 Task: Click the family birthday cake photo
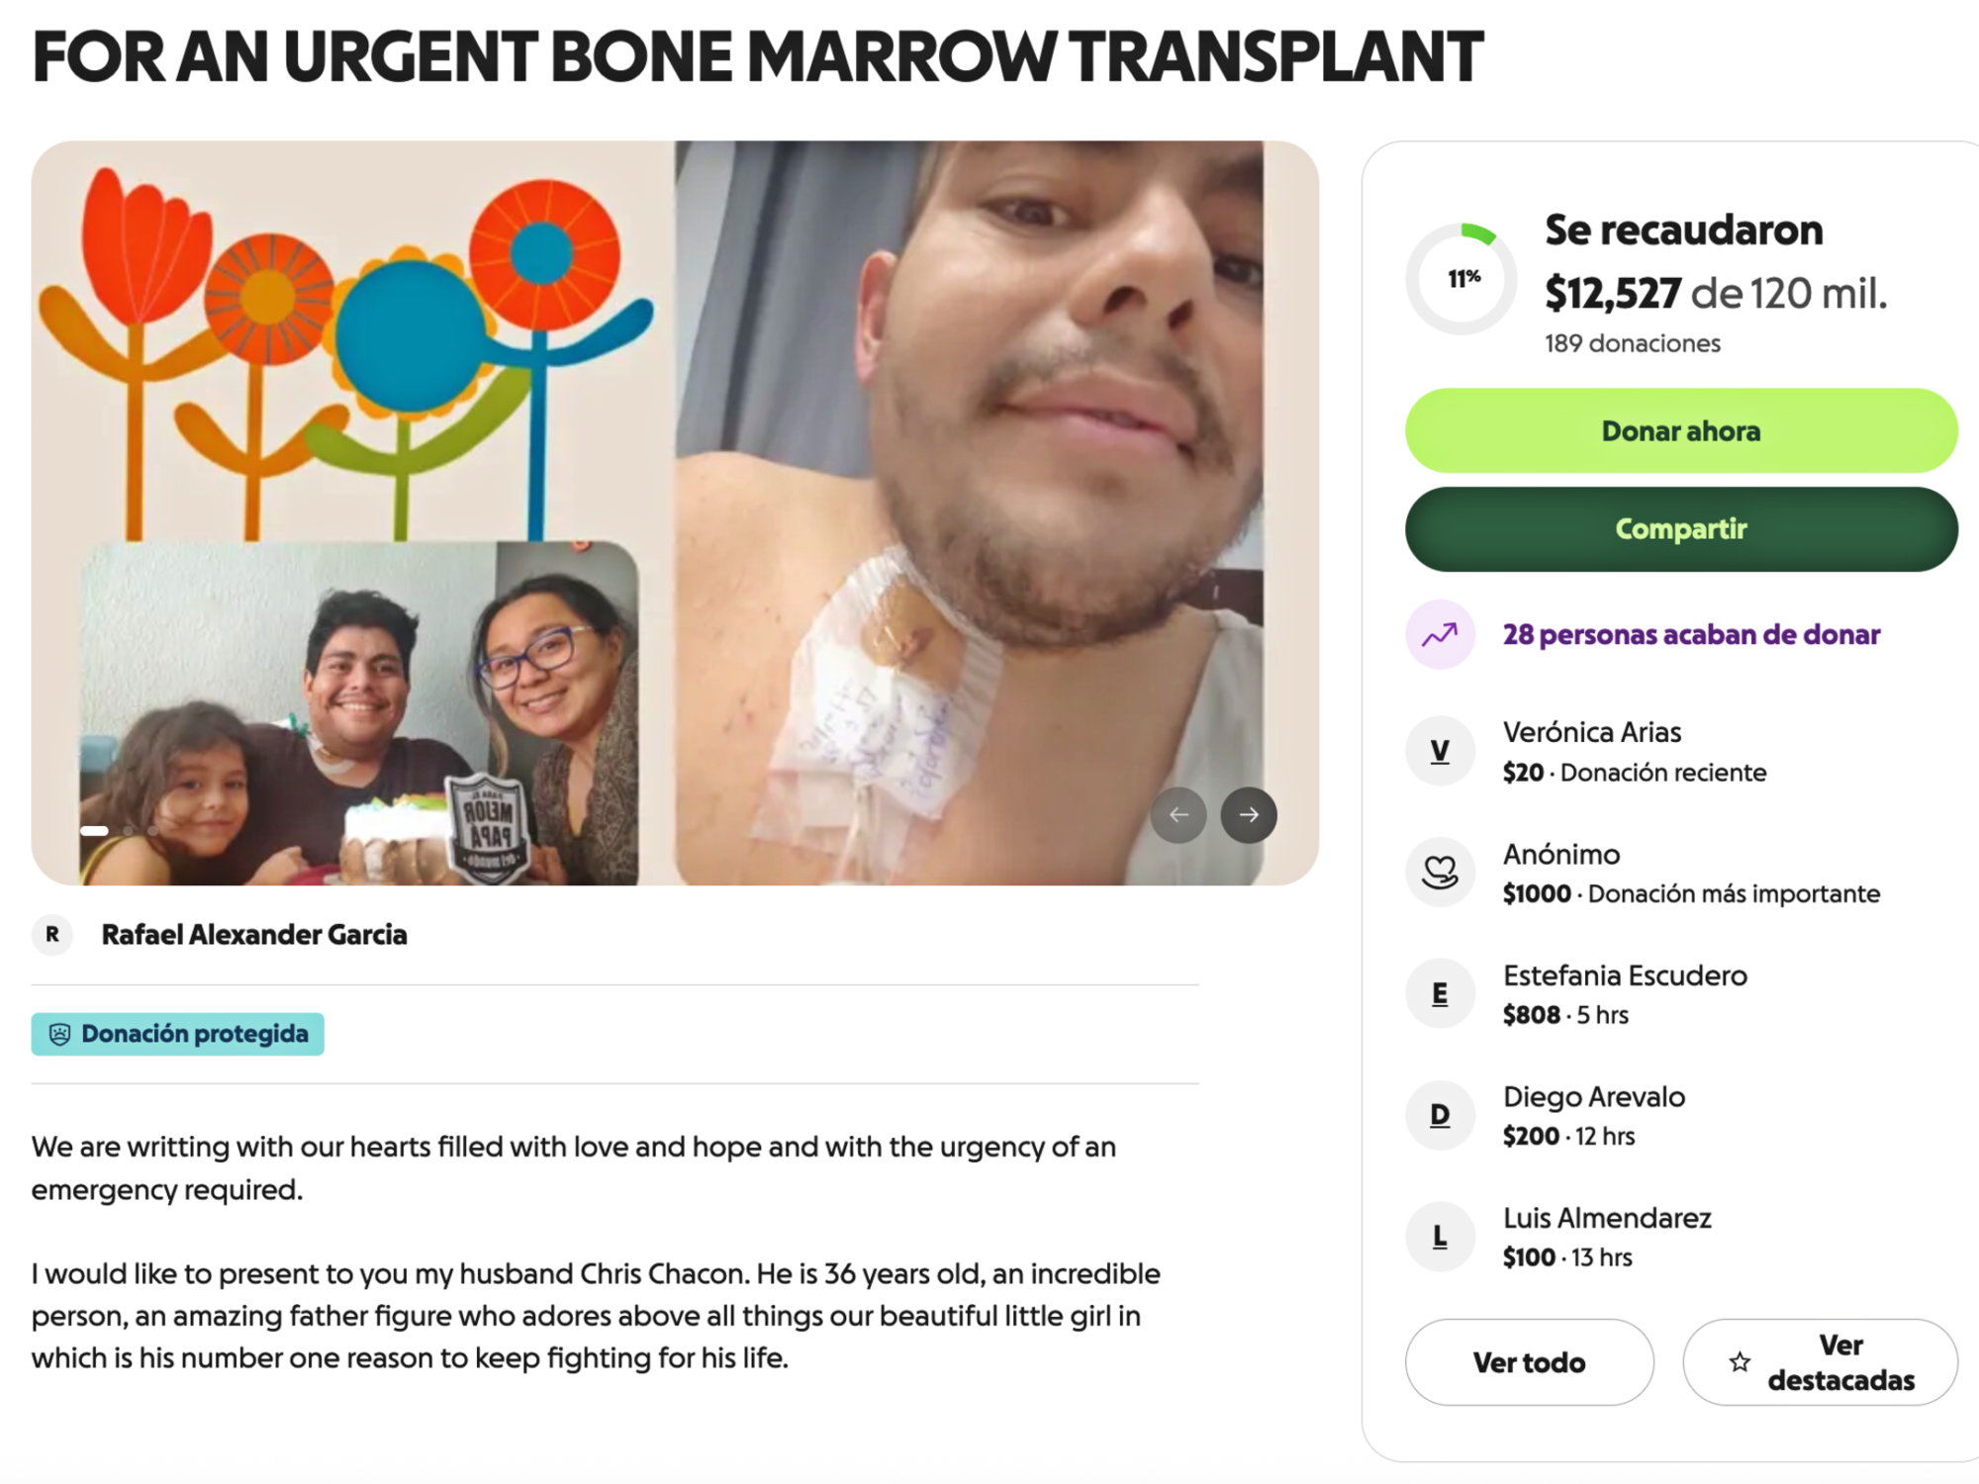pyautogui.click(x=358, y=712)
